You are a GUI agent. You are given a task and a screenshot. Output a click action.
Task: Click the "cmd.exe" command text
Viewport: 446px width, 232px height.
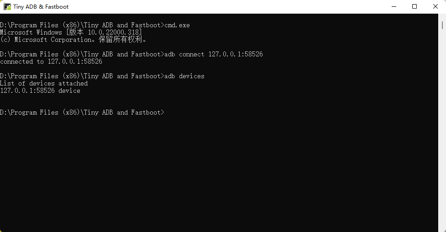[177, 25]
